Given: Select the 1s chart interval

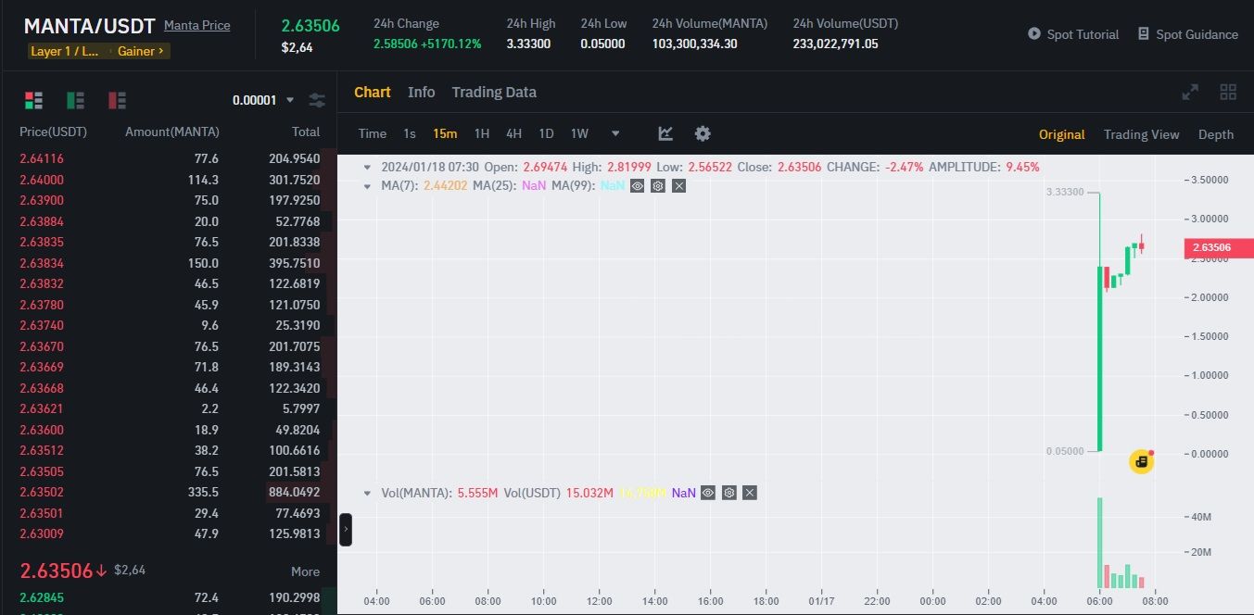Looking at the screenshot, I should (410, 133).
